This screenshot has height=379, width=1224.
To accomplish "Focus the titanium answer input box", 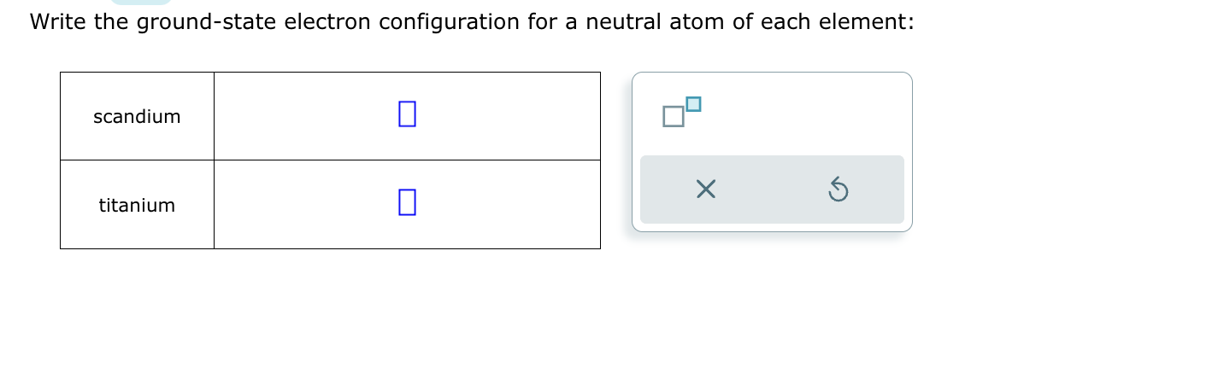I will tap(407, 202).
